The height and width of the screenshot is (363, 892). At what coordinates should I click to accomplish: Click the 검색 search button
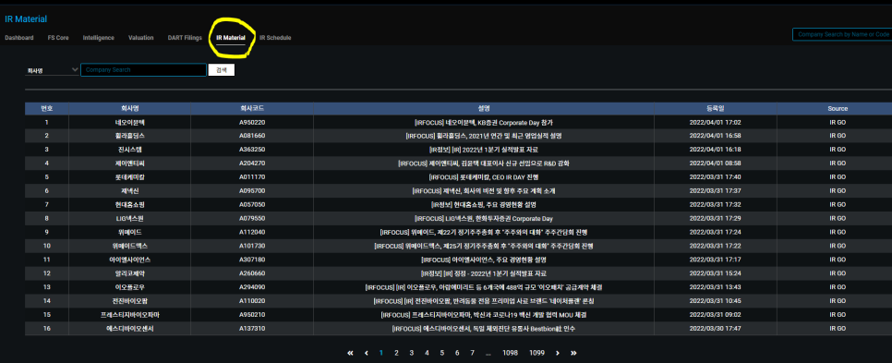pyautogui.click(x=222, y=70)
